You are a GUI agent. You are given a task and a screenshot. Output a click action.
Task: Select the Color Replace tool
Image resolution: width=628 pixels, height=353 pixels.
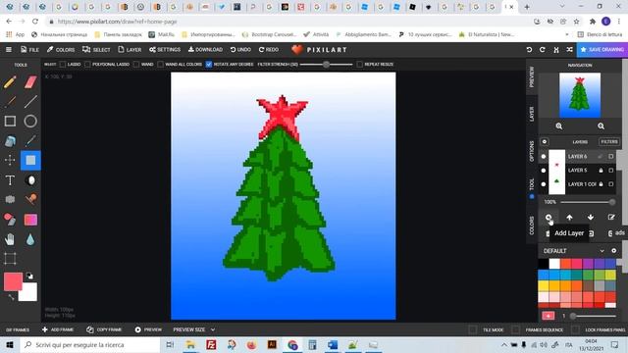[10, 220]
